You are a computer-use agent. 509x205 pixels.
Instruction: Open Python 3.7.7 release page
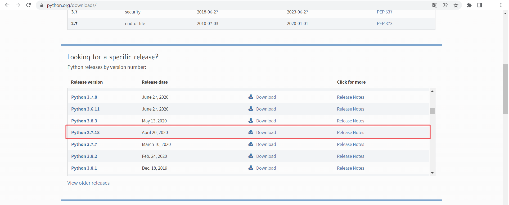84,144
